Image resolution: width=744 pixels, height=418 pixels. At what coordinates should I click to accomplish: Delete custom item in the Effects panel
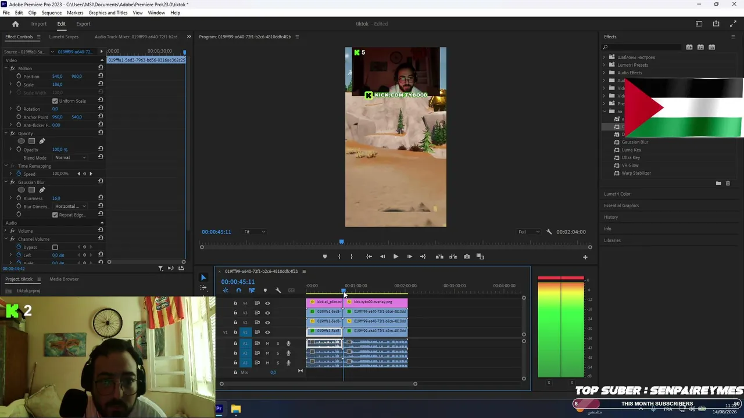pyautogui.click(x=728, y=183)
